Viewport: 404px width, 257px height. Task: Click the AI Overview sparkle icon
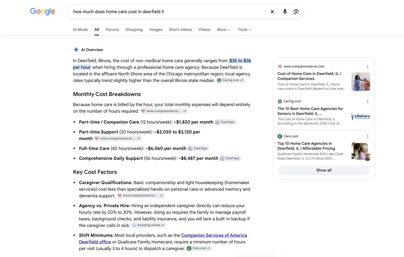[x=76, y=50]
